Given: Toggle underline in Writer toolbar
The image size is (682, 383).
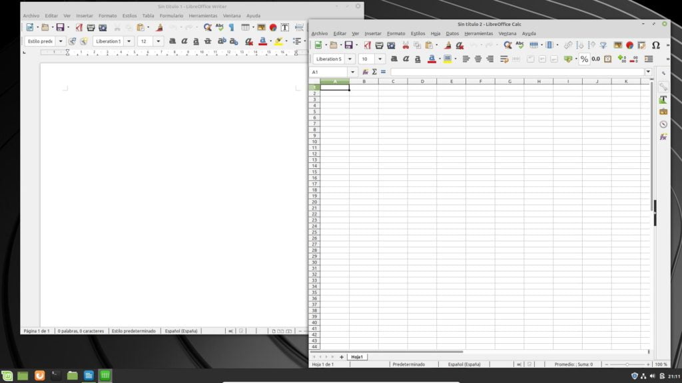Looking at the screenshot, I should pyautogui.click(x=196, y=41).
